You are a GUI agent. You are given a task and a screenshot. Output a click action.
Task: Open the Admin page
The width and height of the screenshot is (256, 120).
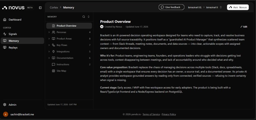22,105
